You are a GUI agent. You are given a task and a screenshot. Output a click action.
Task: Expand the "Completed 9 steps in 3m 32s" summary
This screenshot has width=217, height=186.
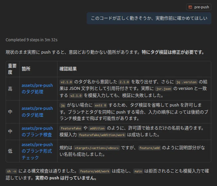tap(32, 40)
